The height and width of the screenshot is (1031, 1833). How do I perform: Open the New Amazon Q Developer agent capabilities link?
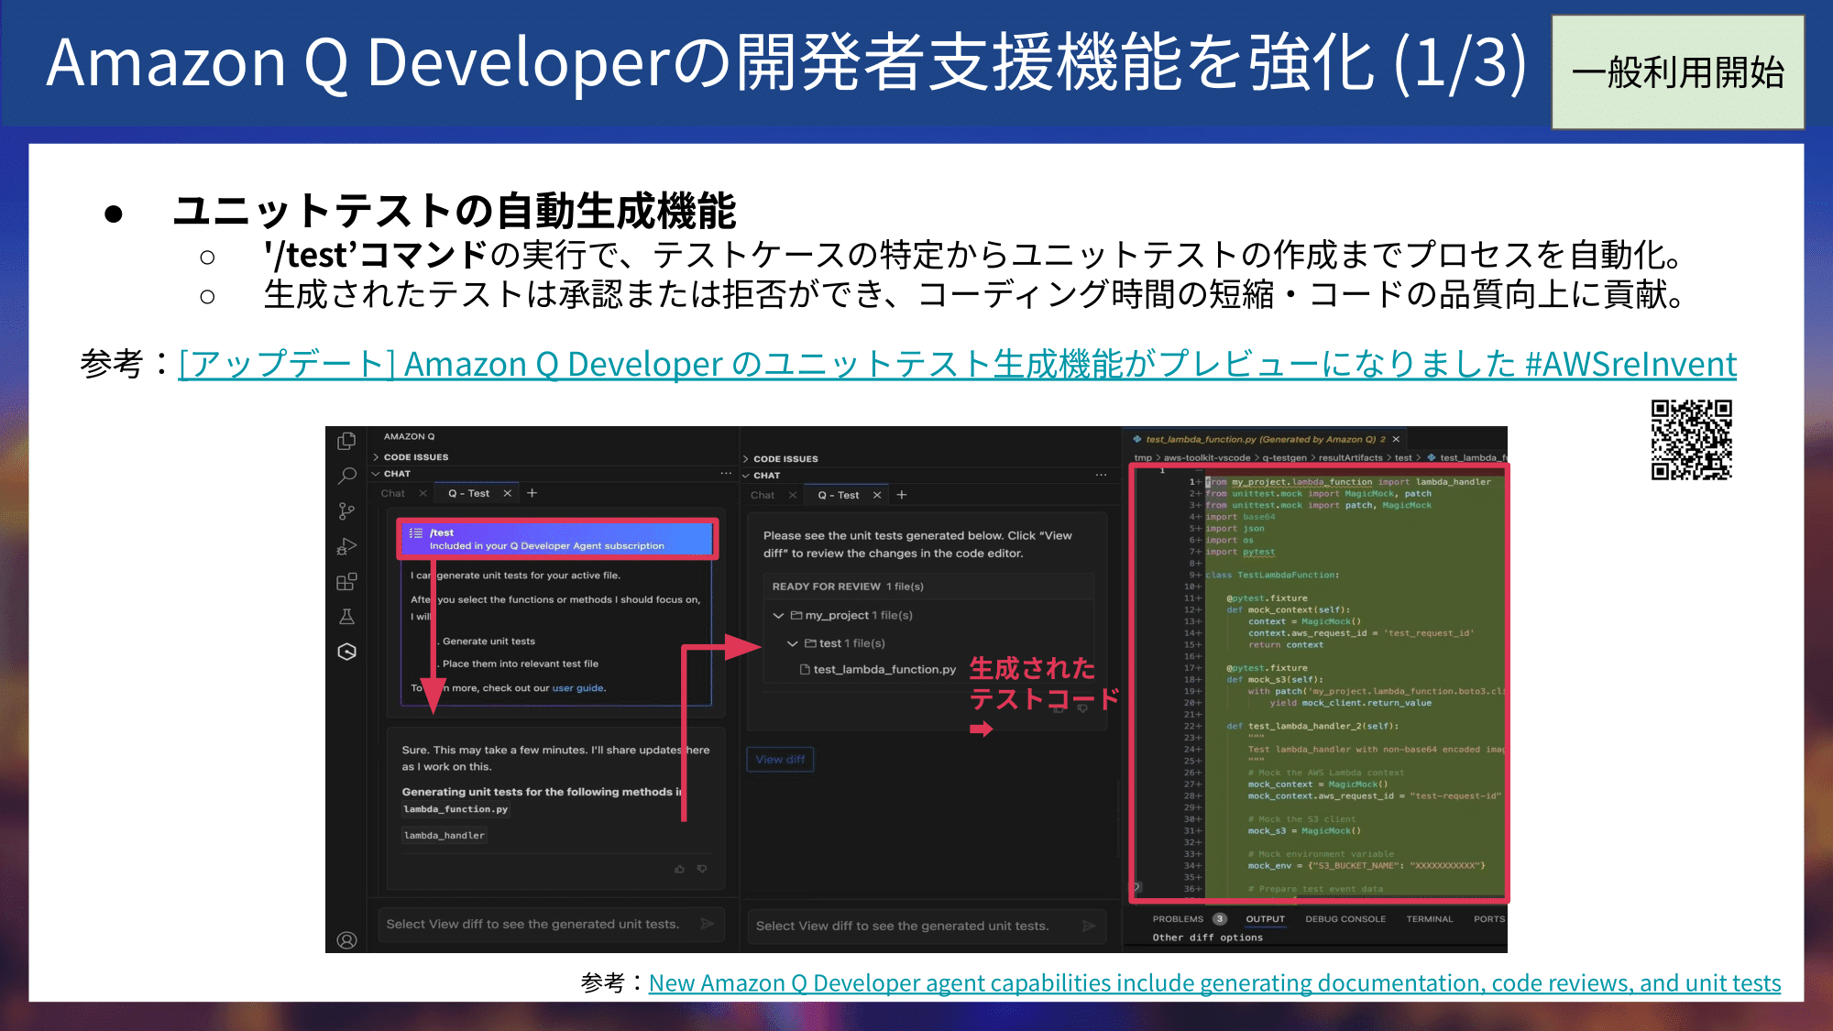[x=1214, y=982]
